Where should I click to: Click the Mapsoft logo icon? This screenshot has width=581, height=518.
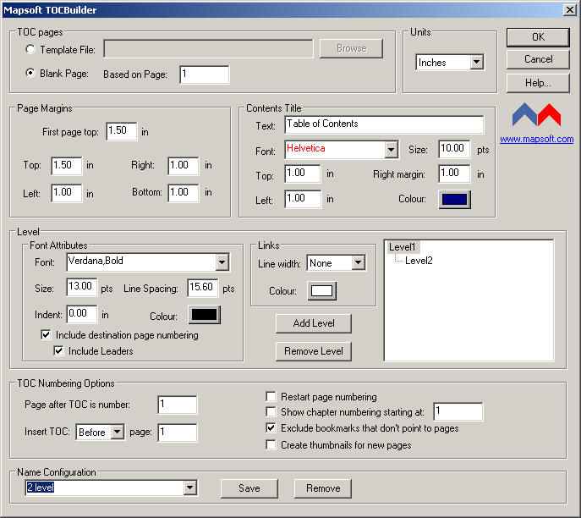tap(536, 115)
